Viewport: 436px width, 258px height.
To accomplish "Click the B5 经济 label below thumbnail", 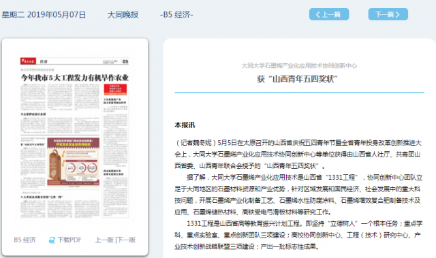I will point(25,240).
